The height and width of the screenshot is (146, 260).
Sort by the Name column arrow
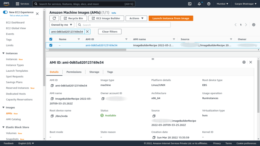pos(79,39)
